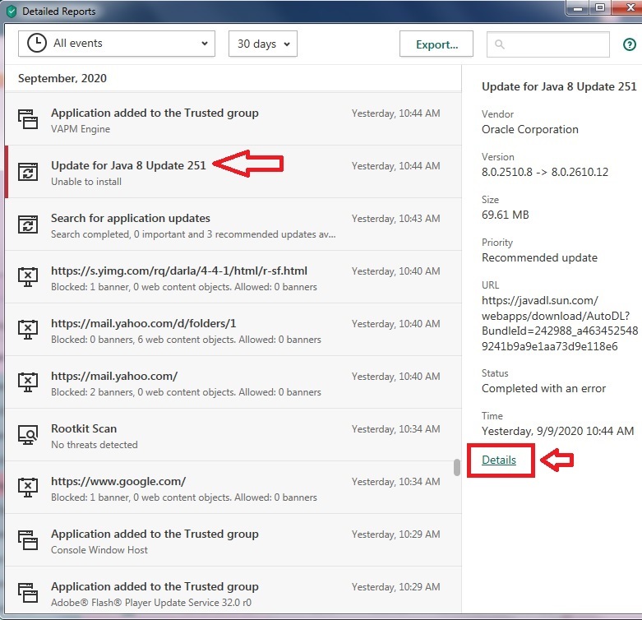
Task: Click update icon for Java 8 Update 251
Action: click(x=28, y=172)
